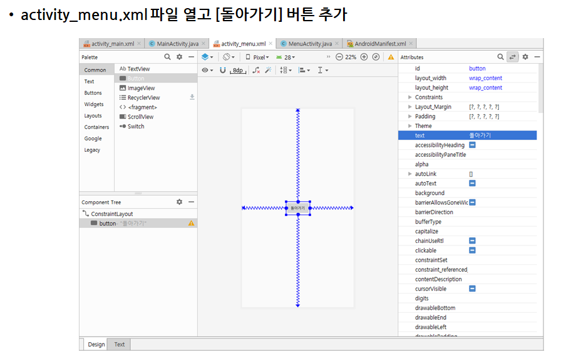Close the activity_main.xml tab
Image resolution: width=566 pixels, height=351 pixels.
tap(139, 44)
